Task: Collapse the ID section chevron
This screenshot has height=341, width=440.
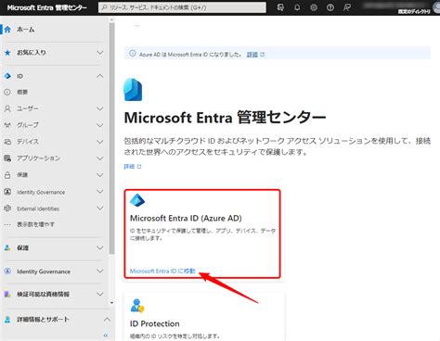Action: click(99, 76)
